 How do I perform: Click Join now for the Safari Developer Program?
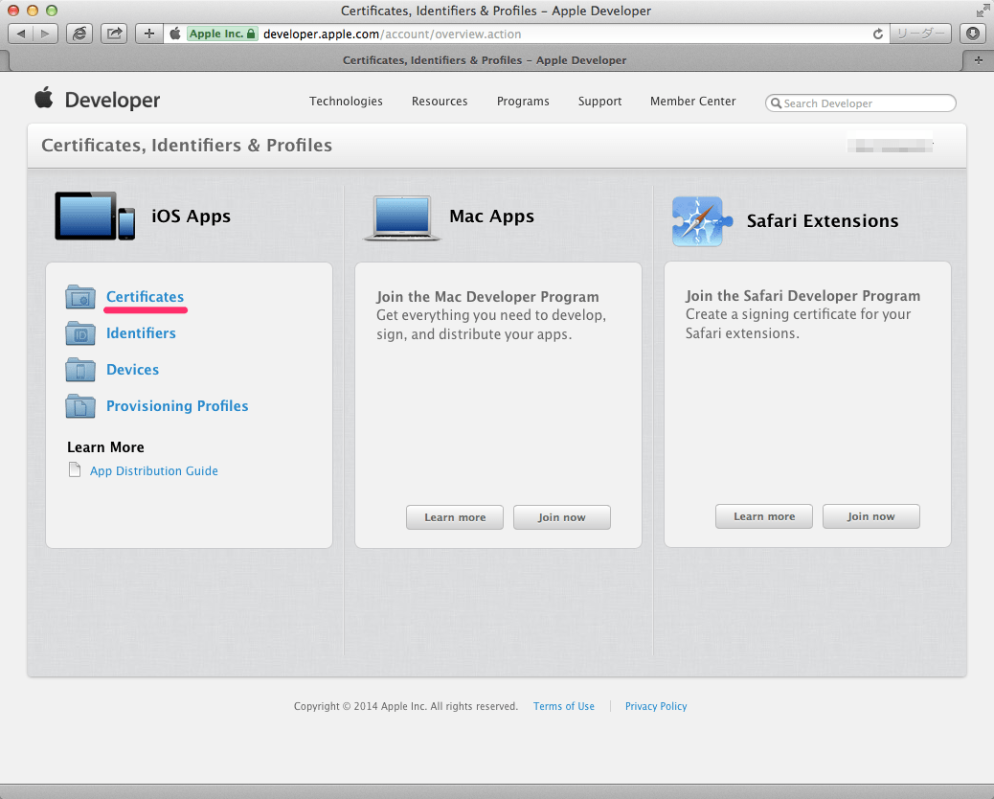point(870,515)
